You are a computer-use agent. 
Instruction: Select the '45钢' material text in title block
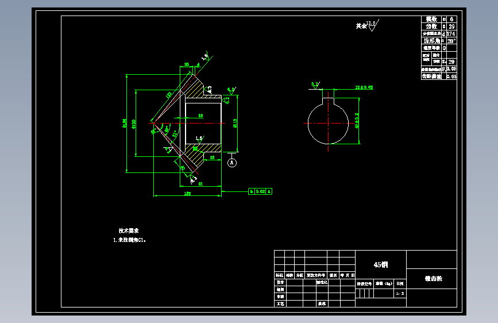click(x=380, y=265)
